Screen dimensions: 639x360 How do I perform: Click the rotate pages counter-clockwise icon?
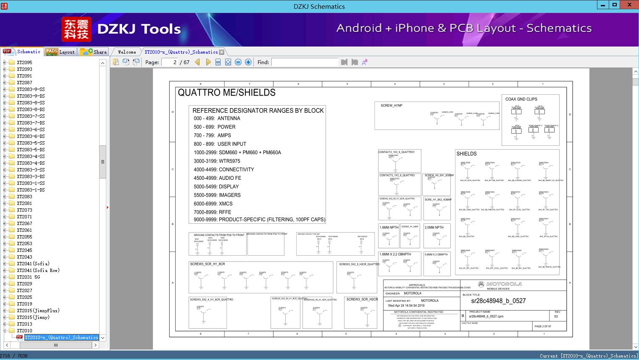pyautogui.click(x=126, y=62)
